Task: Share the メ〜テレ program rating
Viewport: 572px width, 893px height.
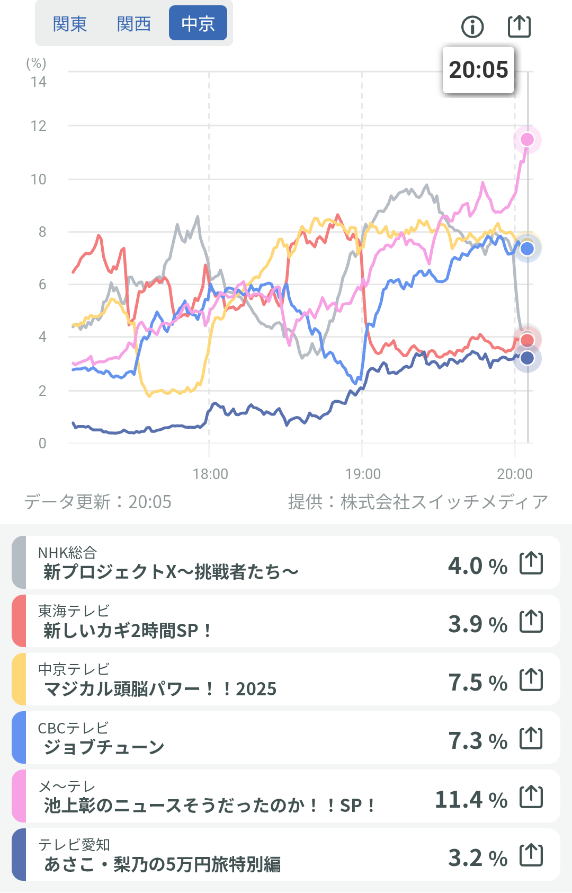Action: (x=531, y=797)
